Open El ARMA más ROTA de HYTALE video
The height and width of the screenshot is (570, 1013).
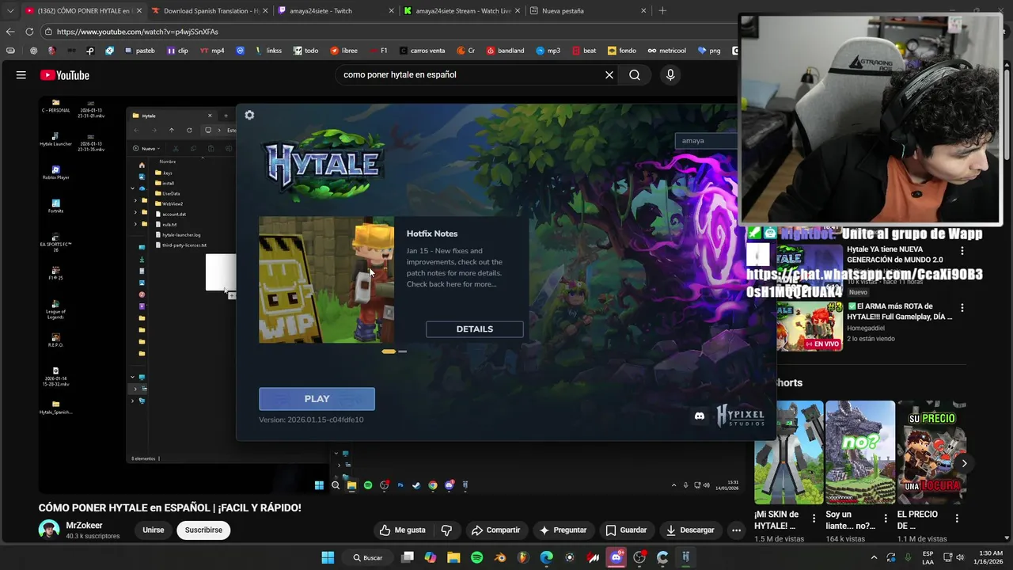pos(900,311)
